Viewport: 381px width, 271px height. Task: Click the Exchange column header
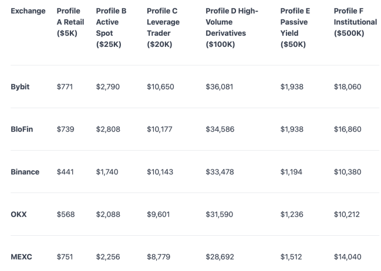[x=28, y=11]
